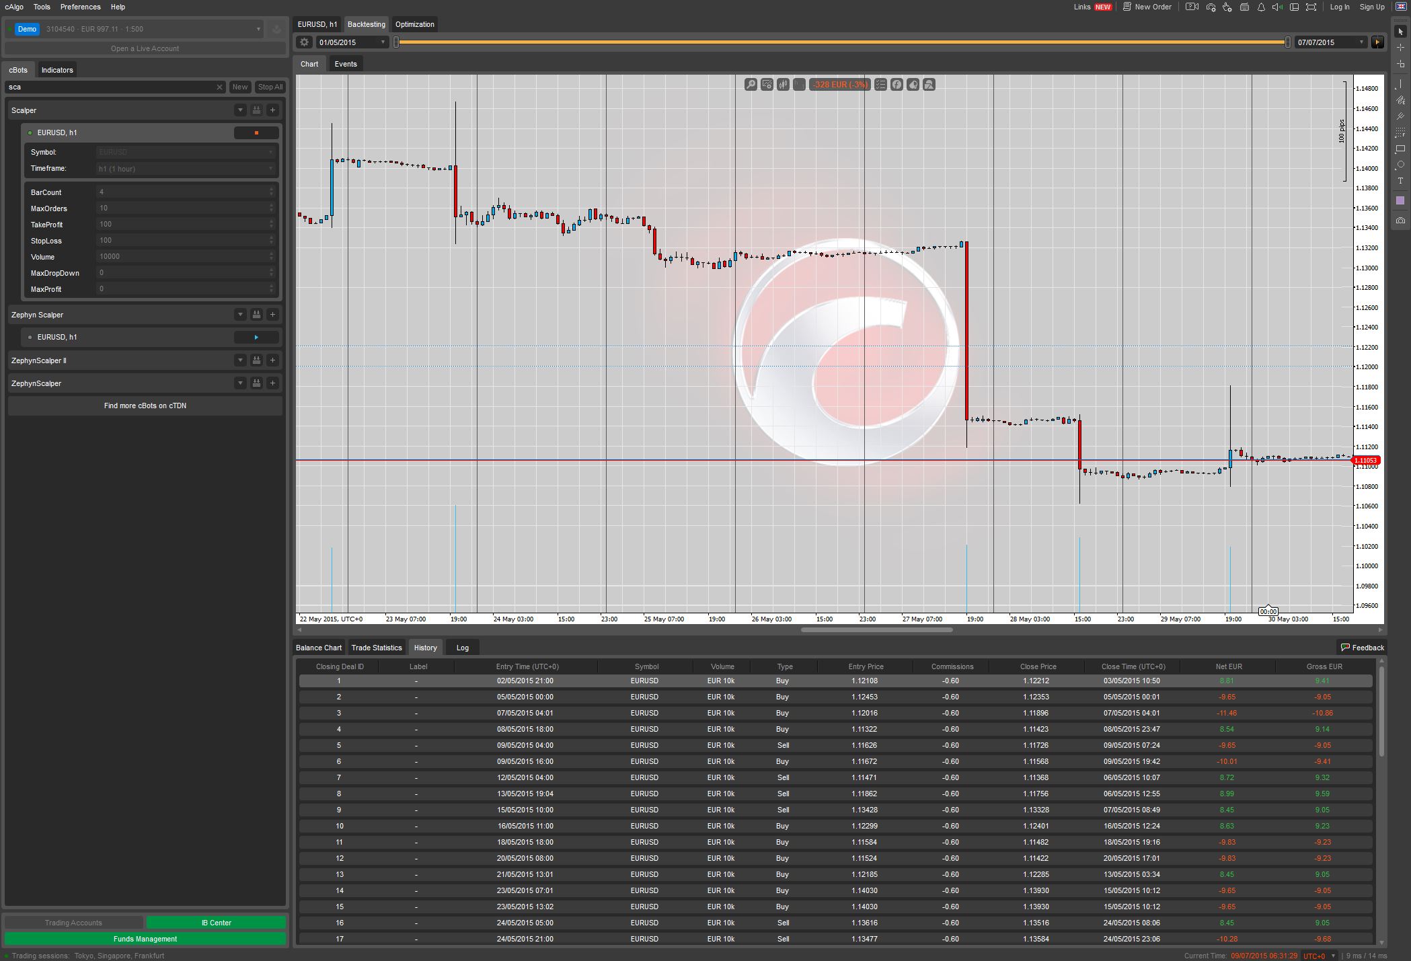Open the Tools menu
The width and height of the screenshot is (1411, 961).
point(42,7)
